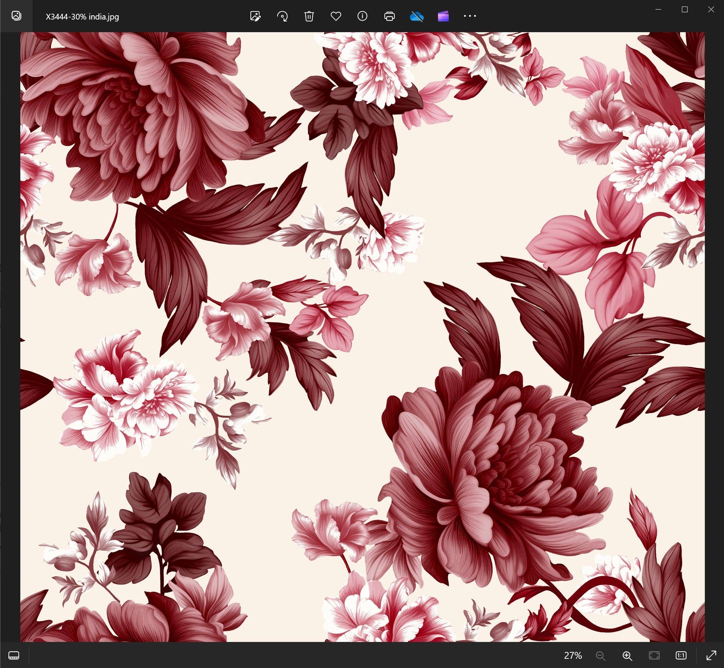Maximize the Photos window
Image resolution: width=724 pixels, height=668 pixels.
click(x=685, y=10)
